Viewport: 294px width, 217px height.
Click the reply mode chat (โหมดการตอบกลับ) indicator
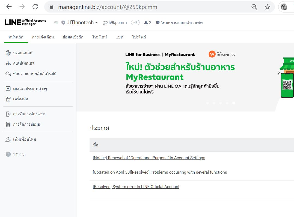click(x=179, y=23)
